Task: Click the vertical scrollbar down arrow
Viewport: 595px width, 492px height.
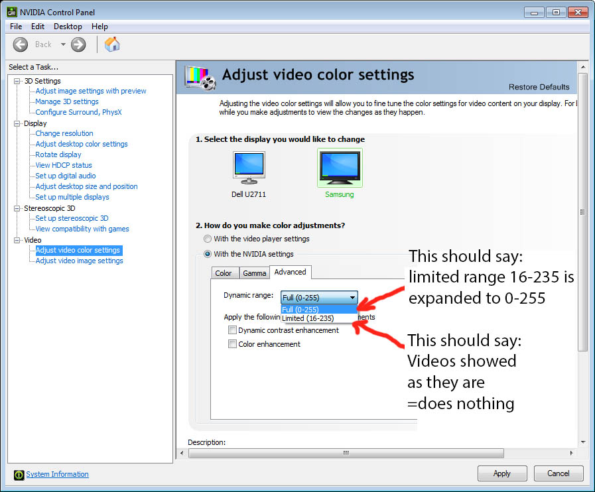Action: point(582,442)
